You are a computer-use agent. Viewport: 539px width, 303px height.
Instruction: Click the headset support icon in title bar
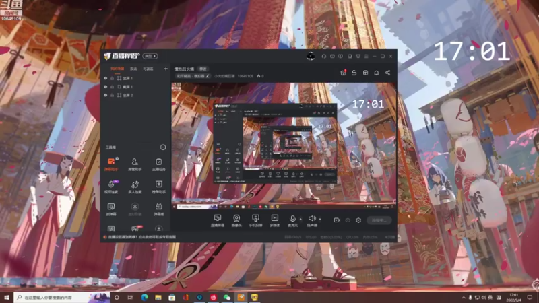click(324, 56)
